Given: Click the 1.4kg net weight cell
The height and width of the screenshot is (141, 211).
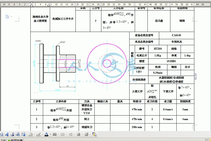Looking at the screenshot, I should [187, 55].
